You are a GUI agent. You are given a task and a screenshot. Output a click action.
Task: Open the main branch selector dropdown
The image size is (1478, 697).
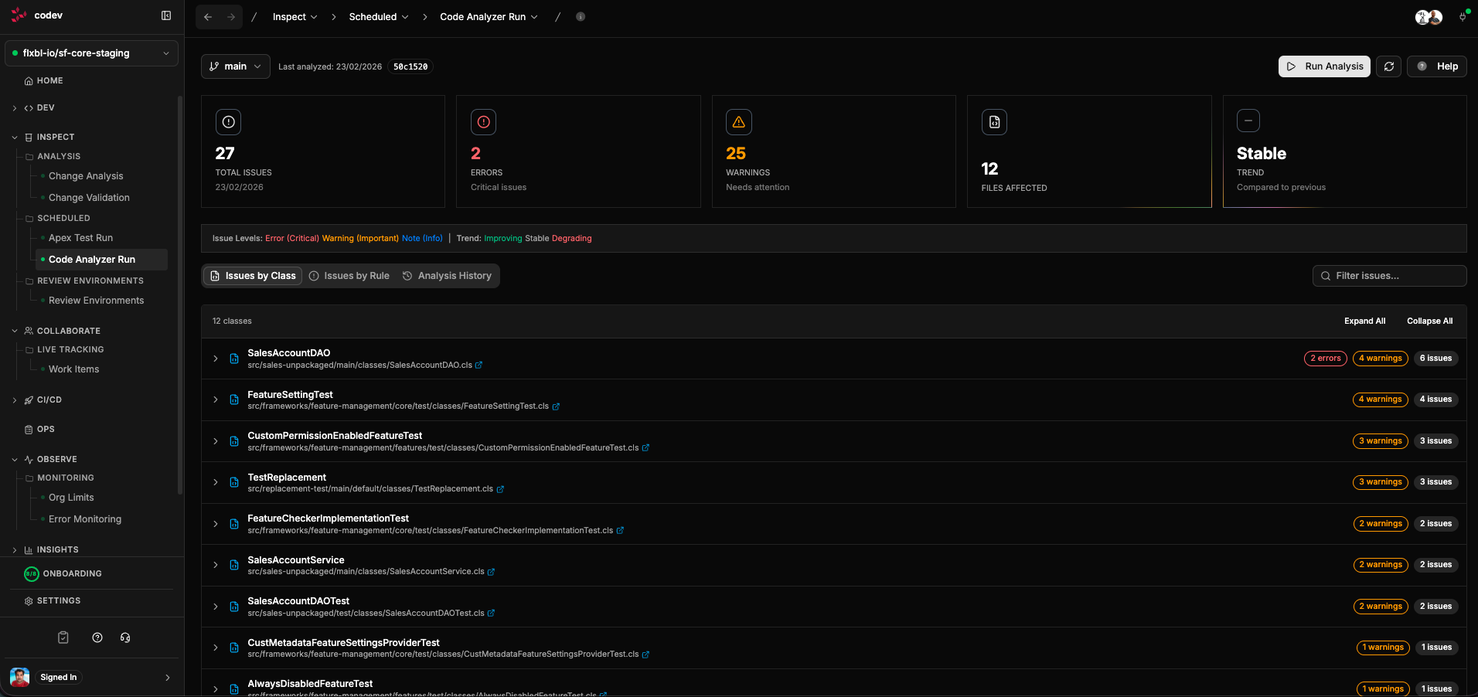235,66
